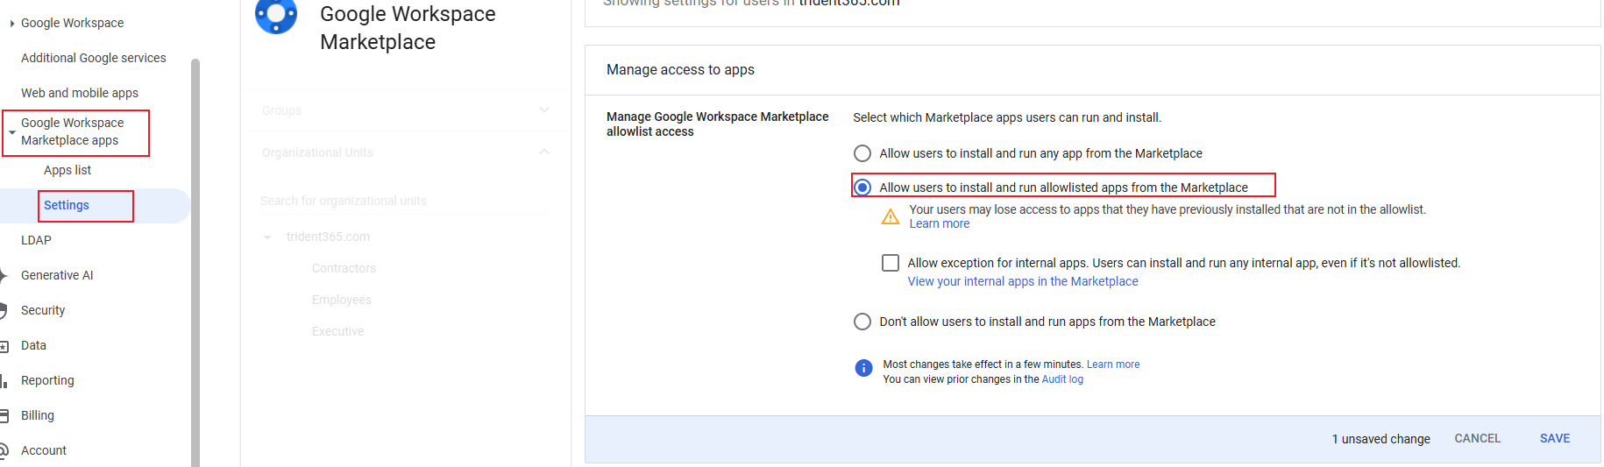
Task: Click the SAVE button
Action: pyautogui.click(x=1554, y=438)
